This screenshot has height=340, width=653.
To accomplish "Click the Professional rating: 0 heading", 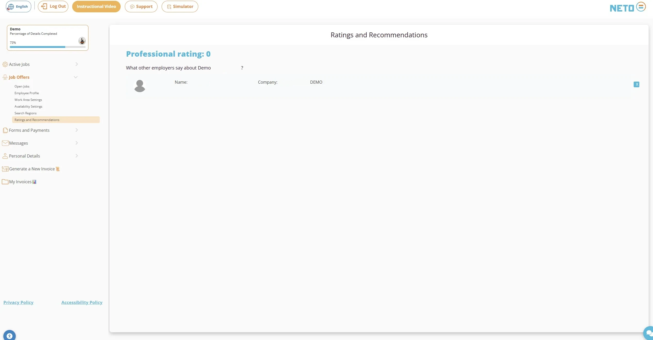I will coord(168,54).
